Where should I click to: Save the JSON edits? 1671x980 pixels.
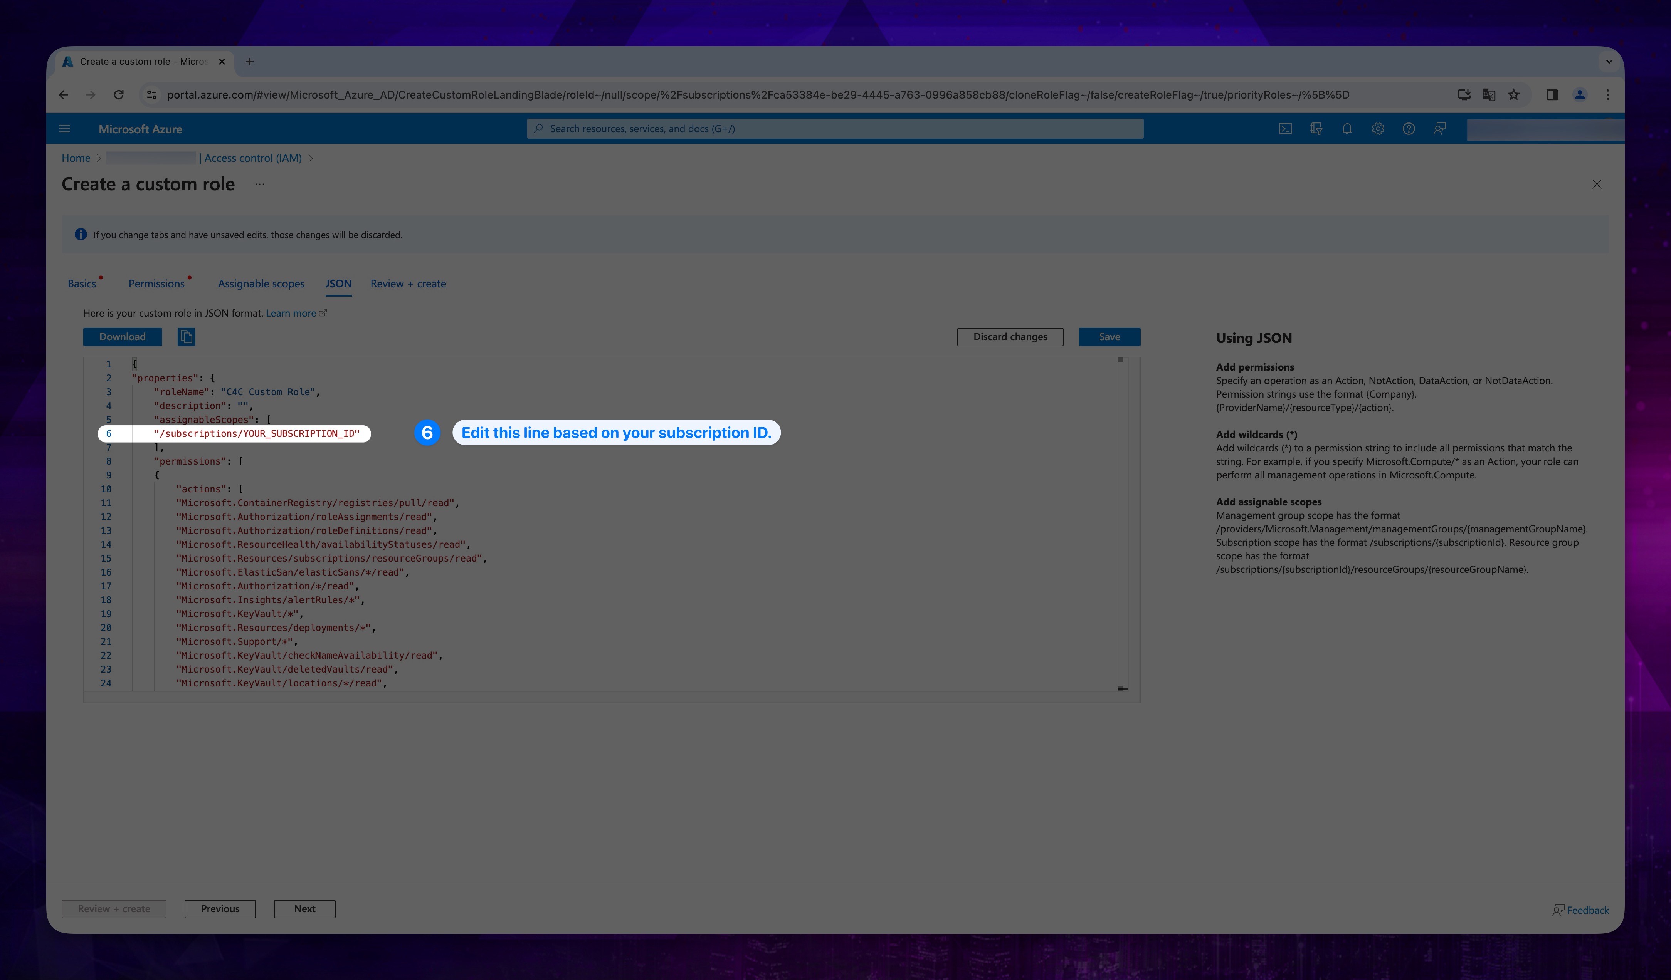[x=1110, y=337]
